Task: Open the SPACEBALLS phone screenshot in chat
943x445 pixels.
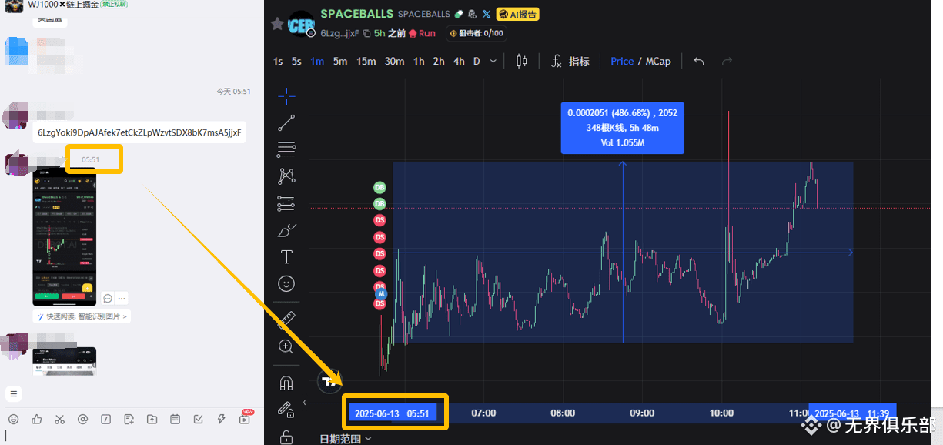Action: (64, 236)
